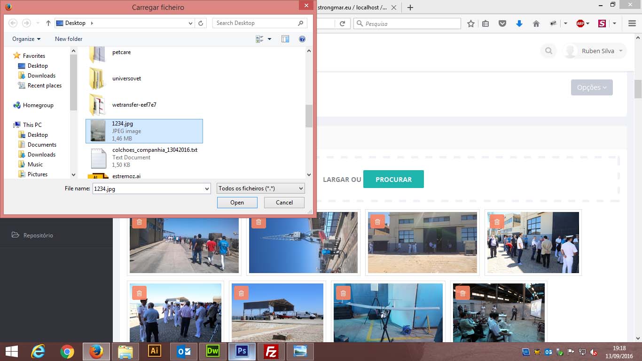
Task: Click the Up folder arrow in dialog
Action: 48,23
